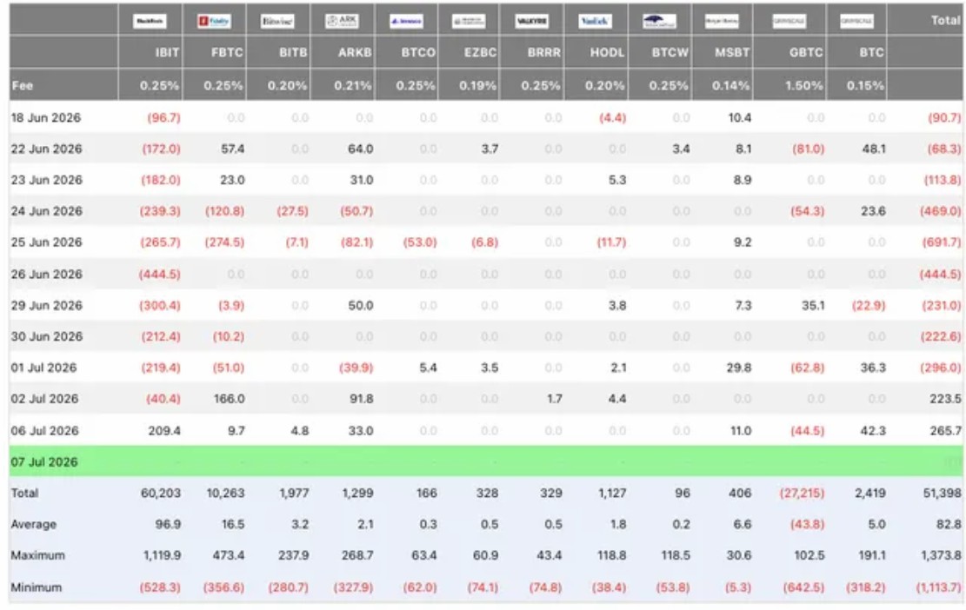This screenshot has width=966, height=610.
Task: Click the 166.0 FBTC inflow value
Action: pos(230,399)
